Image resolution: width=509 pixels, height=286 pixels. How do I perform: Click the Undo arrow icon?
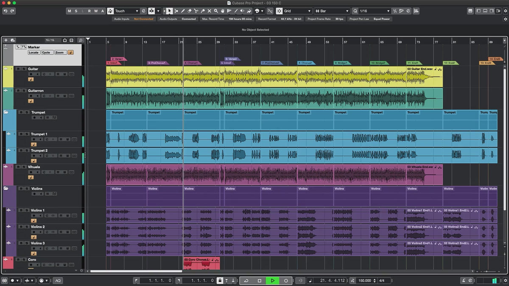point(6,11)
